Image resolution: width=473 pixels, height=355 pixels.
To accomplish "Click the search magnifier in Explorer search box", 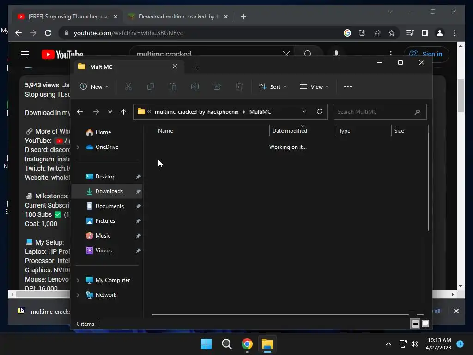I will pos(417,112).
